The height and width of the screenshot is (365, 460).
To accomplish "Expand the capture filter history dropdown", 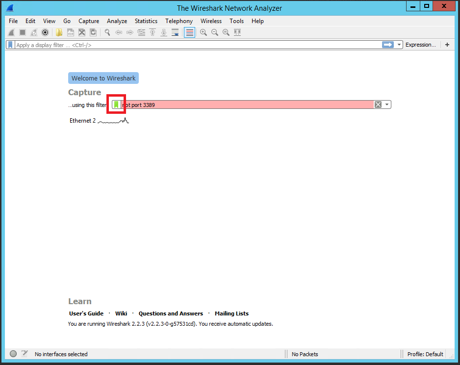I will [387, 104].
